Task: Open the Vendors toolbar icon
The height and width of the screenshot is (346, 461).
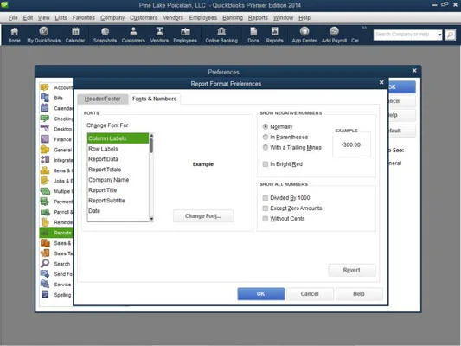Action: [159, 35]
